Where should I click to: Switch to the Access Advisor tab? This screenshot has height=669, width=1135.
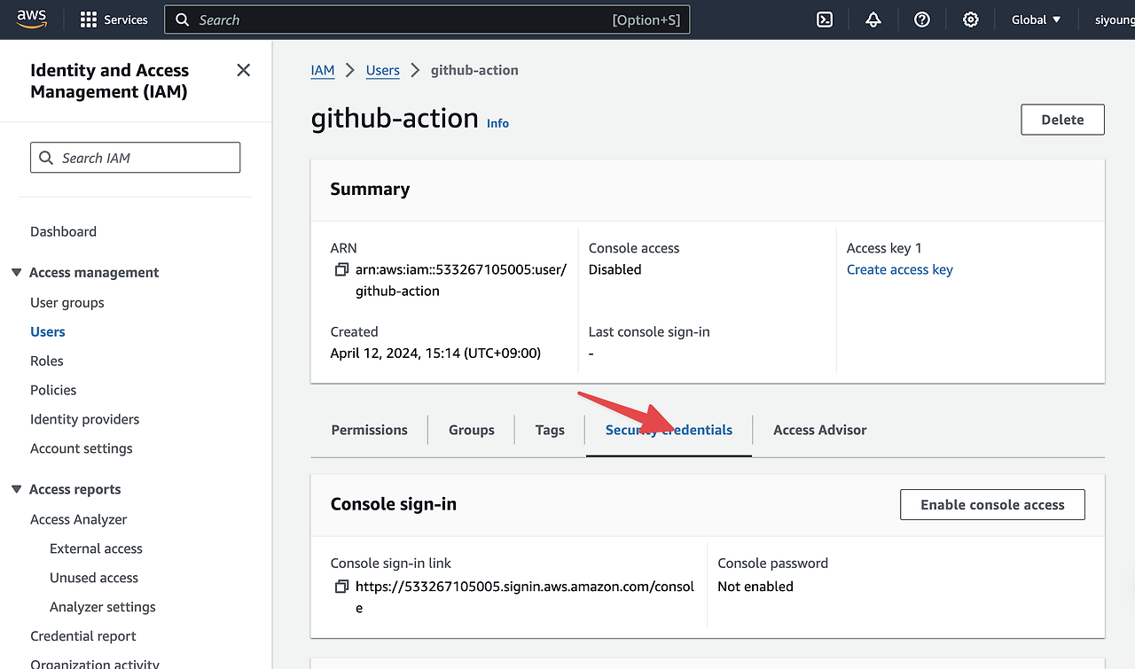tap(820, 430)
